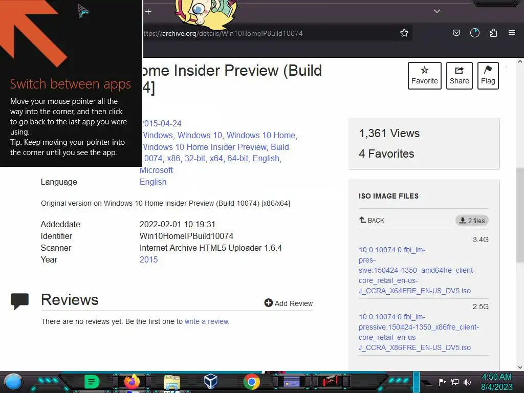
Task: Open Action Center flag in tray
Action: pos(442,382)
